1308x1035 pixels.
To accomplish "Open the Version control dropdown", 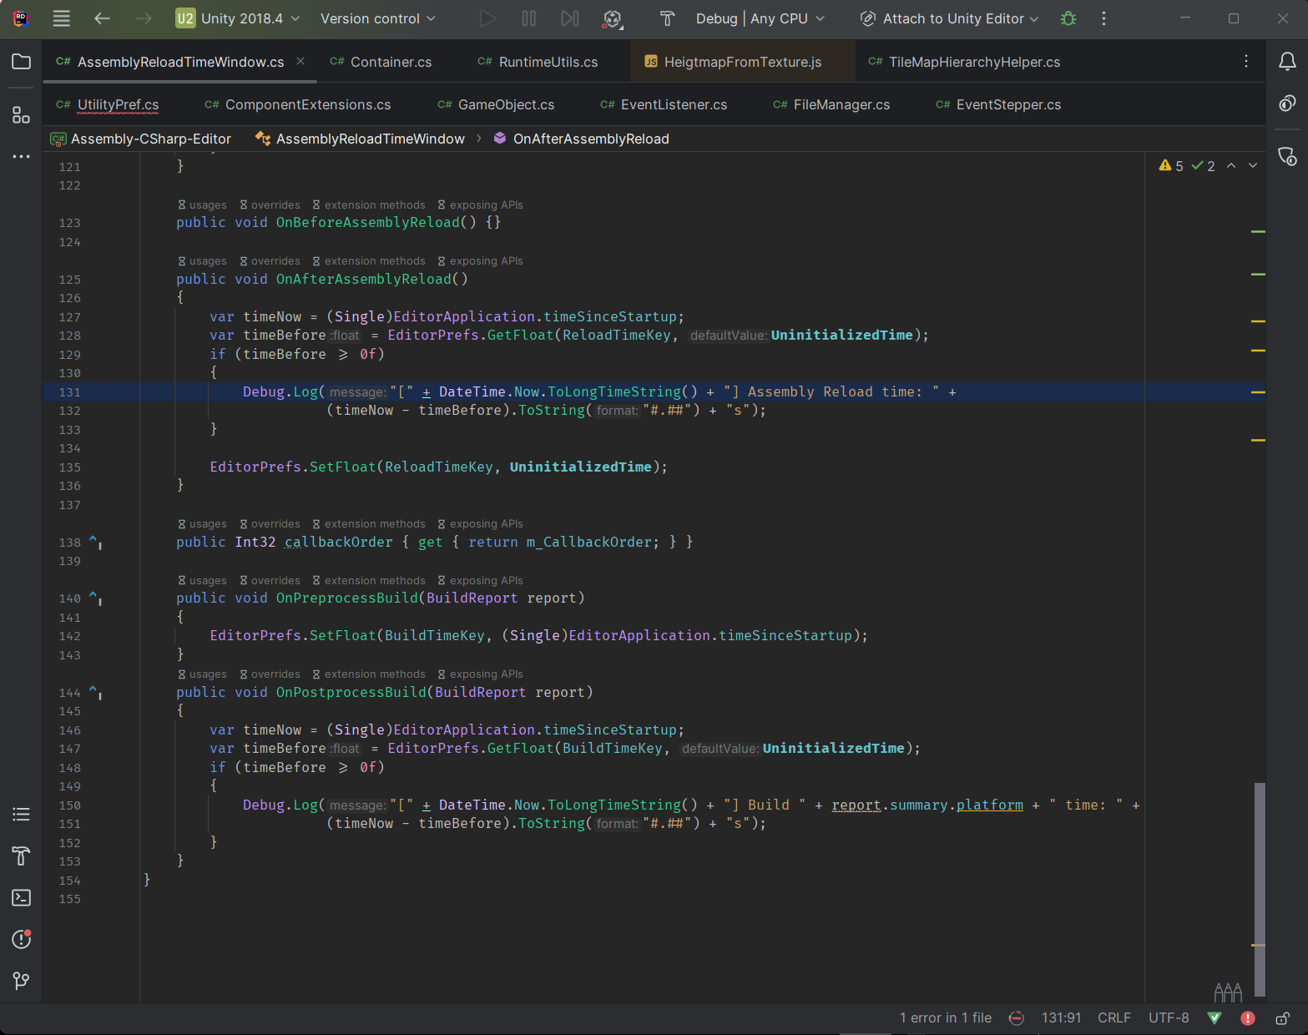I will [x=377, y=18].
